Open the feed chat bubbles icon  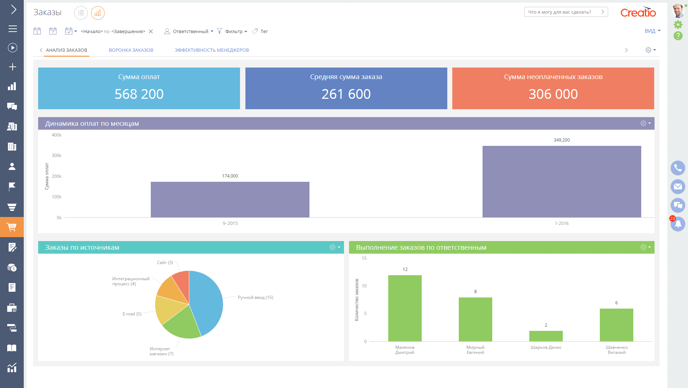point(678,205)
